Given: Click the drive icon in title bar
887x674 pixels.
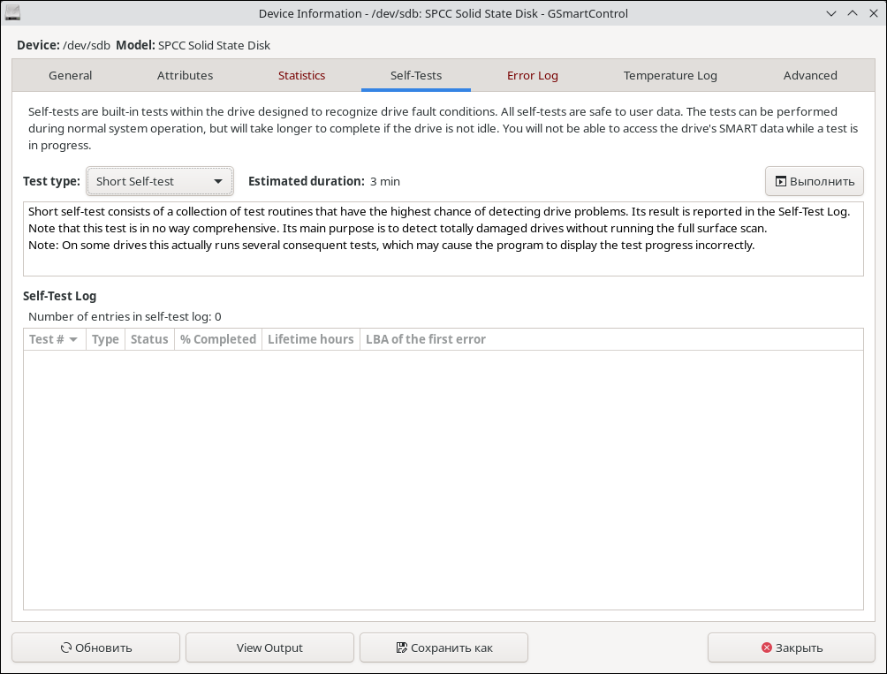Looking at the screenshot, I should click(12, 13).
